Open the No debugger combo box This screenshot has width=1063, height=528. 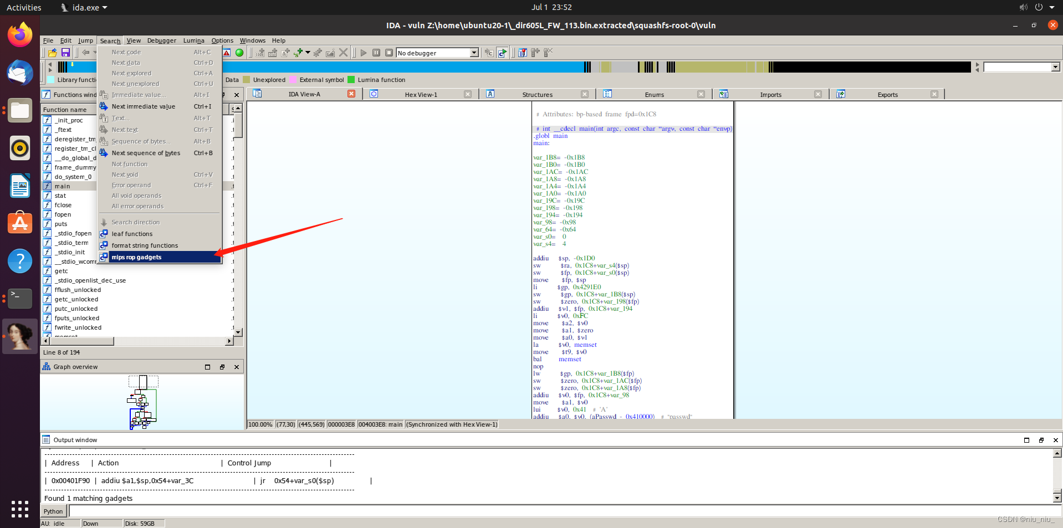[437, 53]
